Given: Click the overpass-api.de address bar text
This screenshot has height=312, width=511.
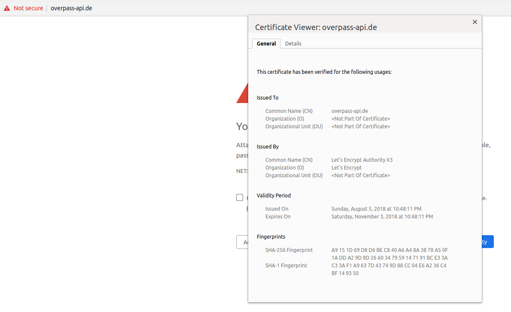Looking at the screenshot, I should tap(71, 8).
